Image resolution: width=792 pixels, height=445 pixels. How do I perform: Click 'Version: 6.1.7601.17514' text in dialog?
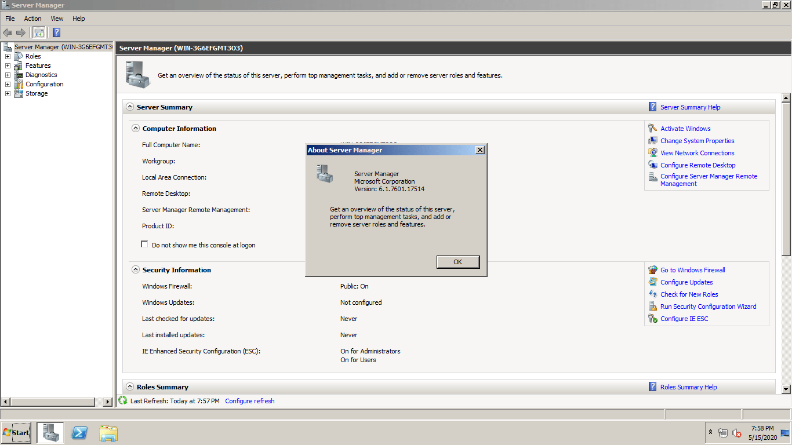point(390,189)
